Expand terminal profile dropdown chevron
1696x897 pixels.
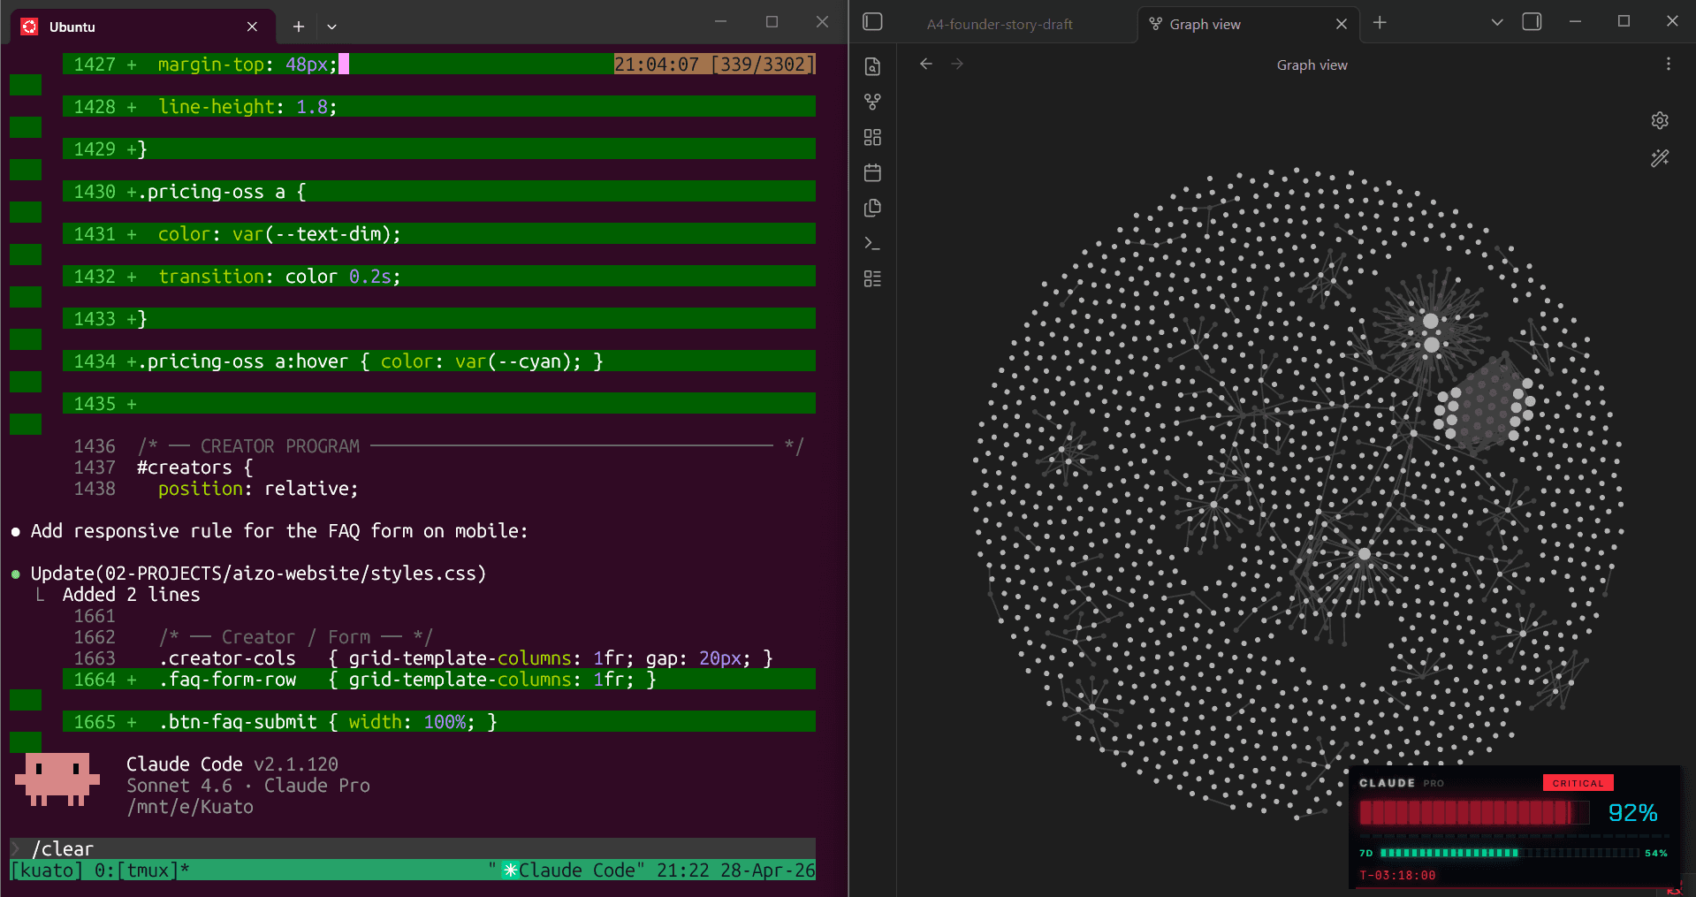coord(331,27)
